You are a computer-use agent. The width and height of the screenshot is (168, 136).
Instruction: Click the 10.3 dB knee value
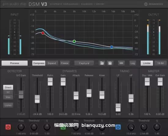[x=102, y=114]
